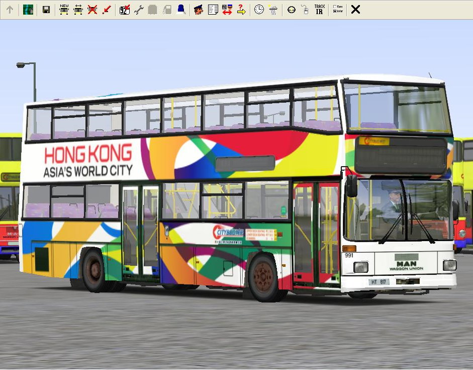Save the situation with the floppy disk icon
The height and width of the screenshot is (370, 473).
[x=46, y=10]
